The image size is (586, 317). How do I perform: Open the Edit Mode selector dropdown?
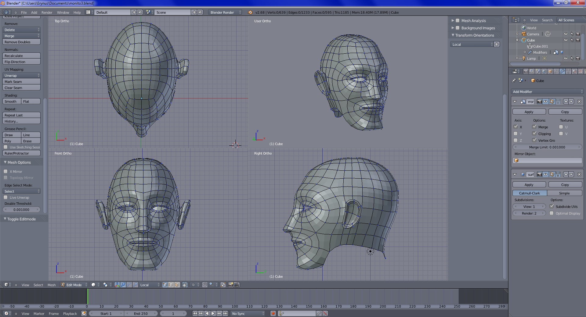[x=74, y=285]
